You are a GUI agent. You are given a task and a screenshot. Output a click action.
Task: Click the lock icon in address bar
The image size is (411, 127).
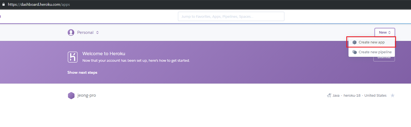tap(4, 5)
